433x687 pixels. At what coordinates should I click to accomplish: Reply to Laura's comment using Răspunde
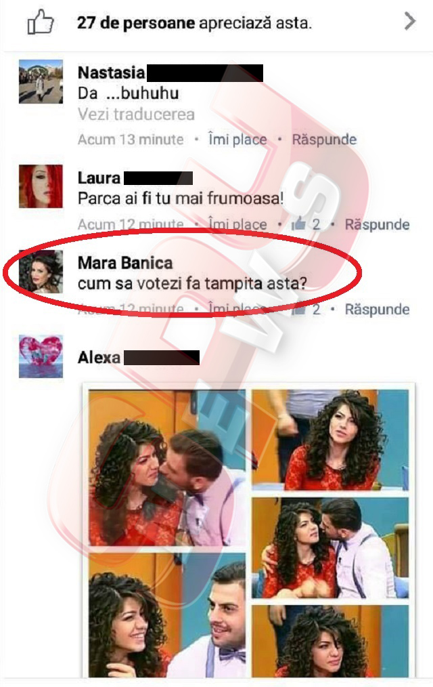377,224
